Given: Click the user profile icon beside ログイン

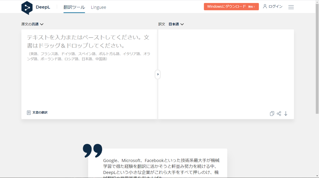Looking at the screenshot, I should tap(265, 6).
